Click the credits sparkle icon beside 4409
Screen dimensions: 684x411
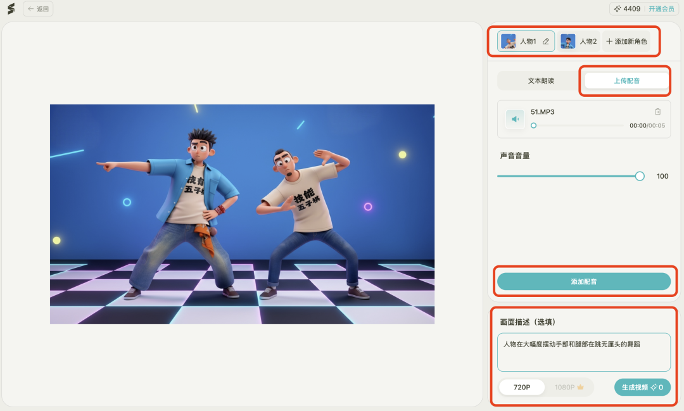[617, 9]
